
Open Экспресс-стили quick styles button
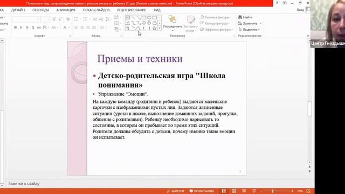(191, 24)
